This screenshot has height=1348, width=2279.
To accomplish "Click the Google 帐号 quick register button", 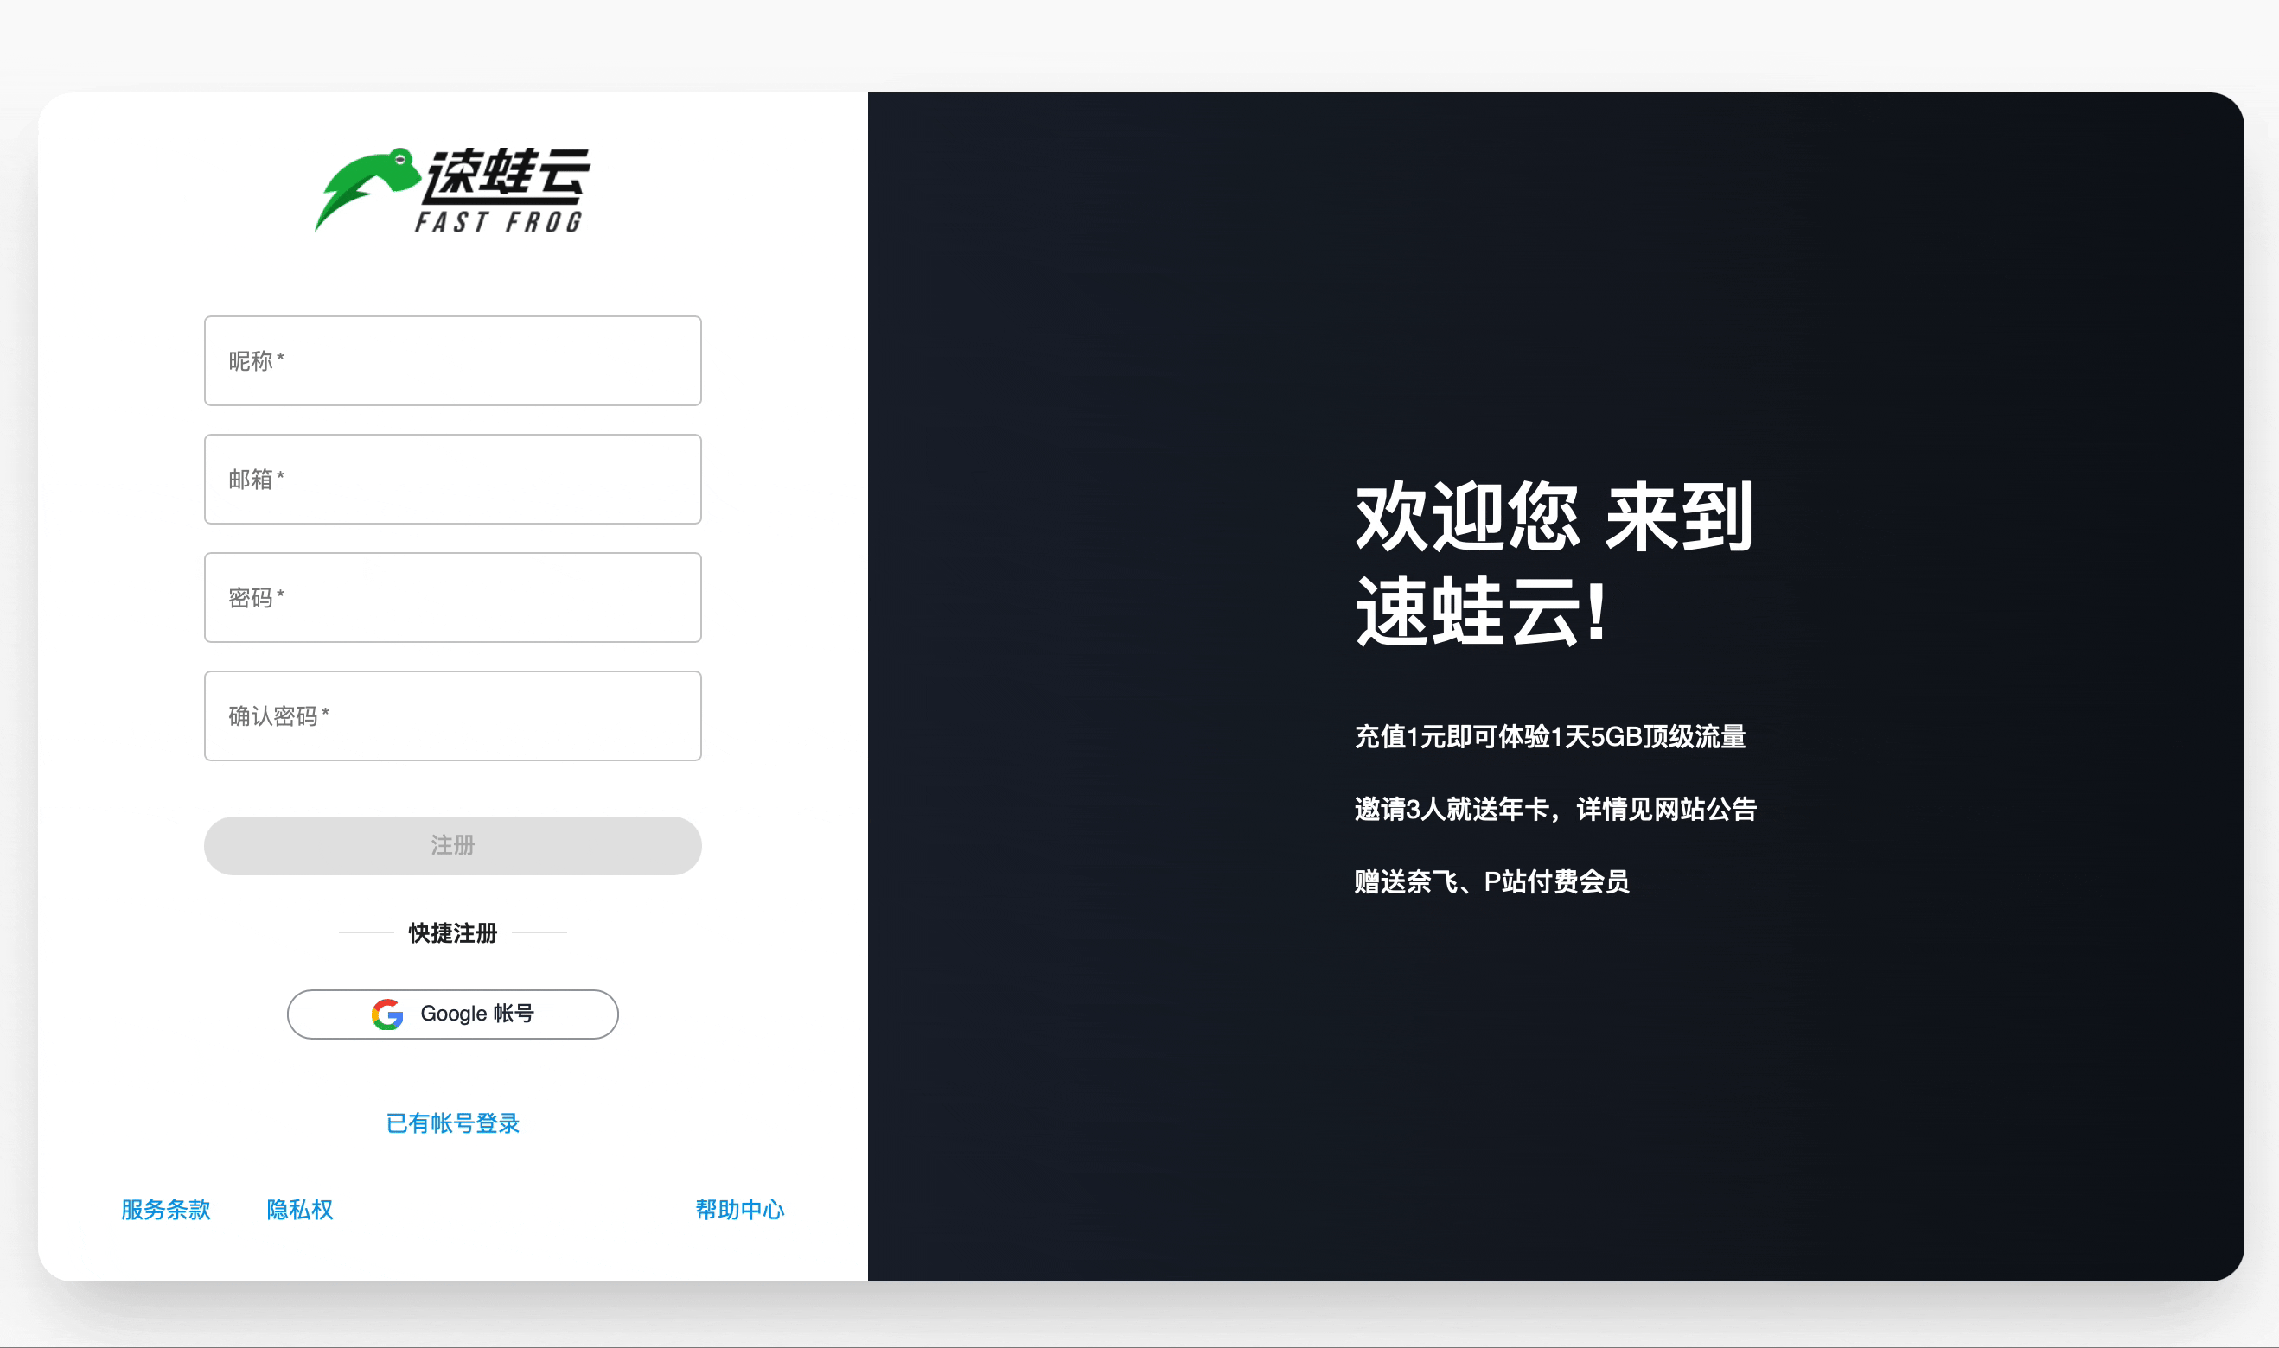I will tap(451, 1014).
